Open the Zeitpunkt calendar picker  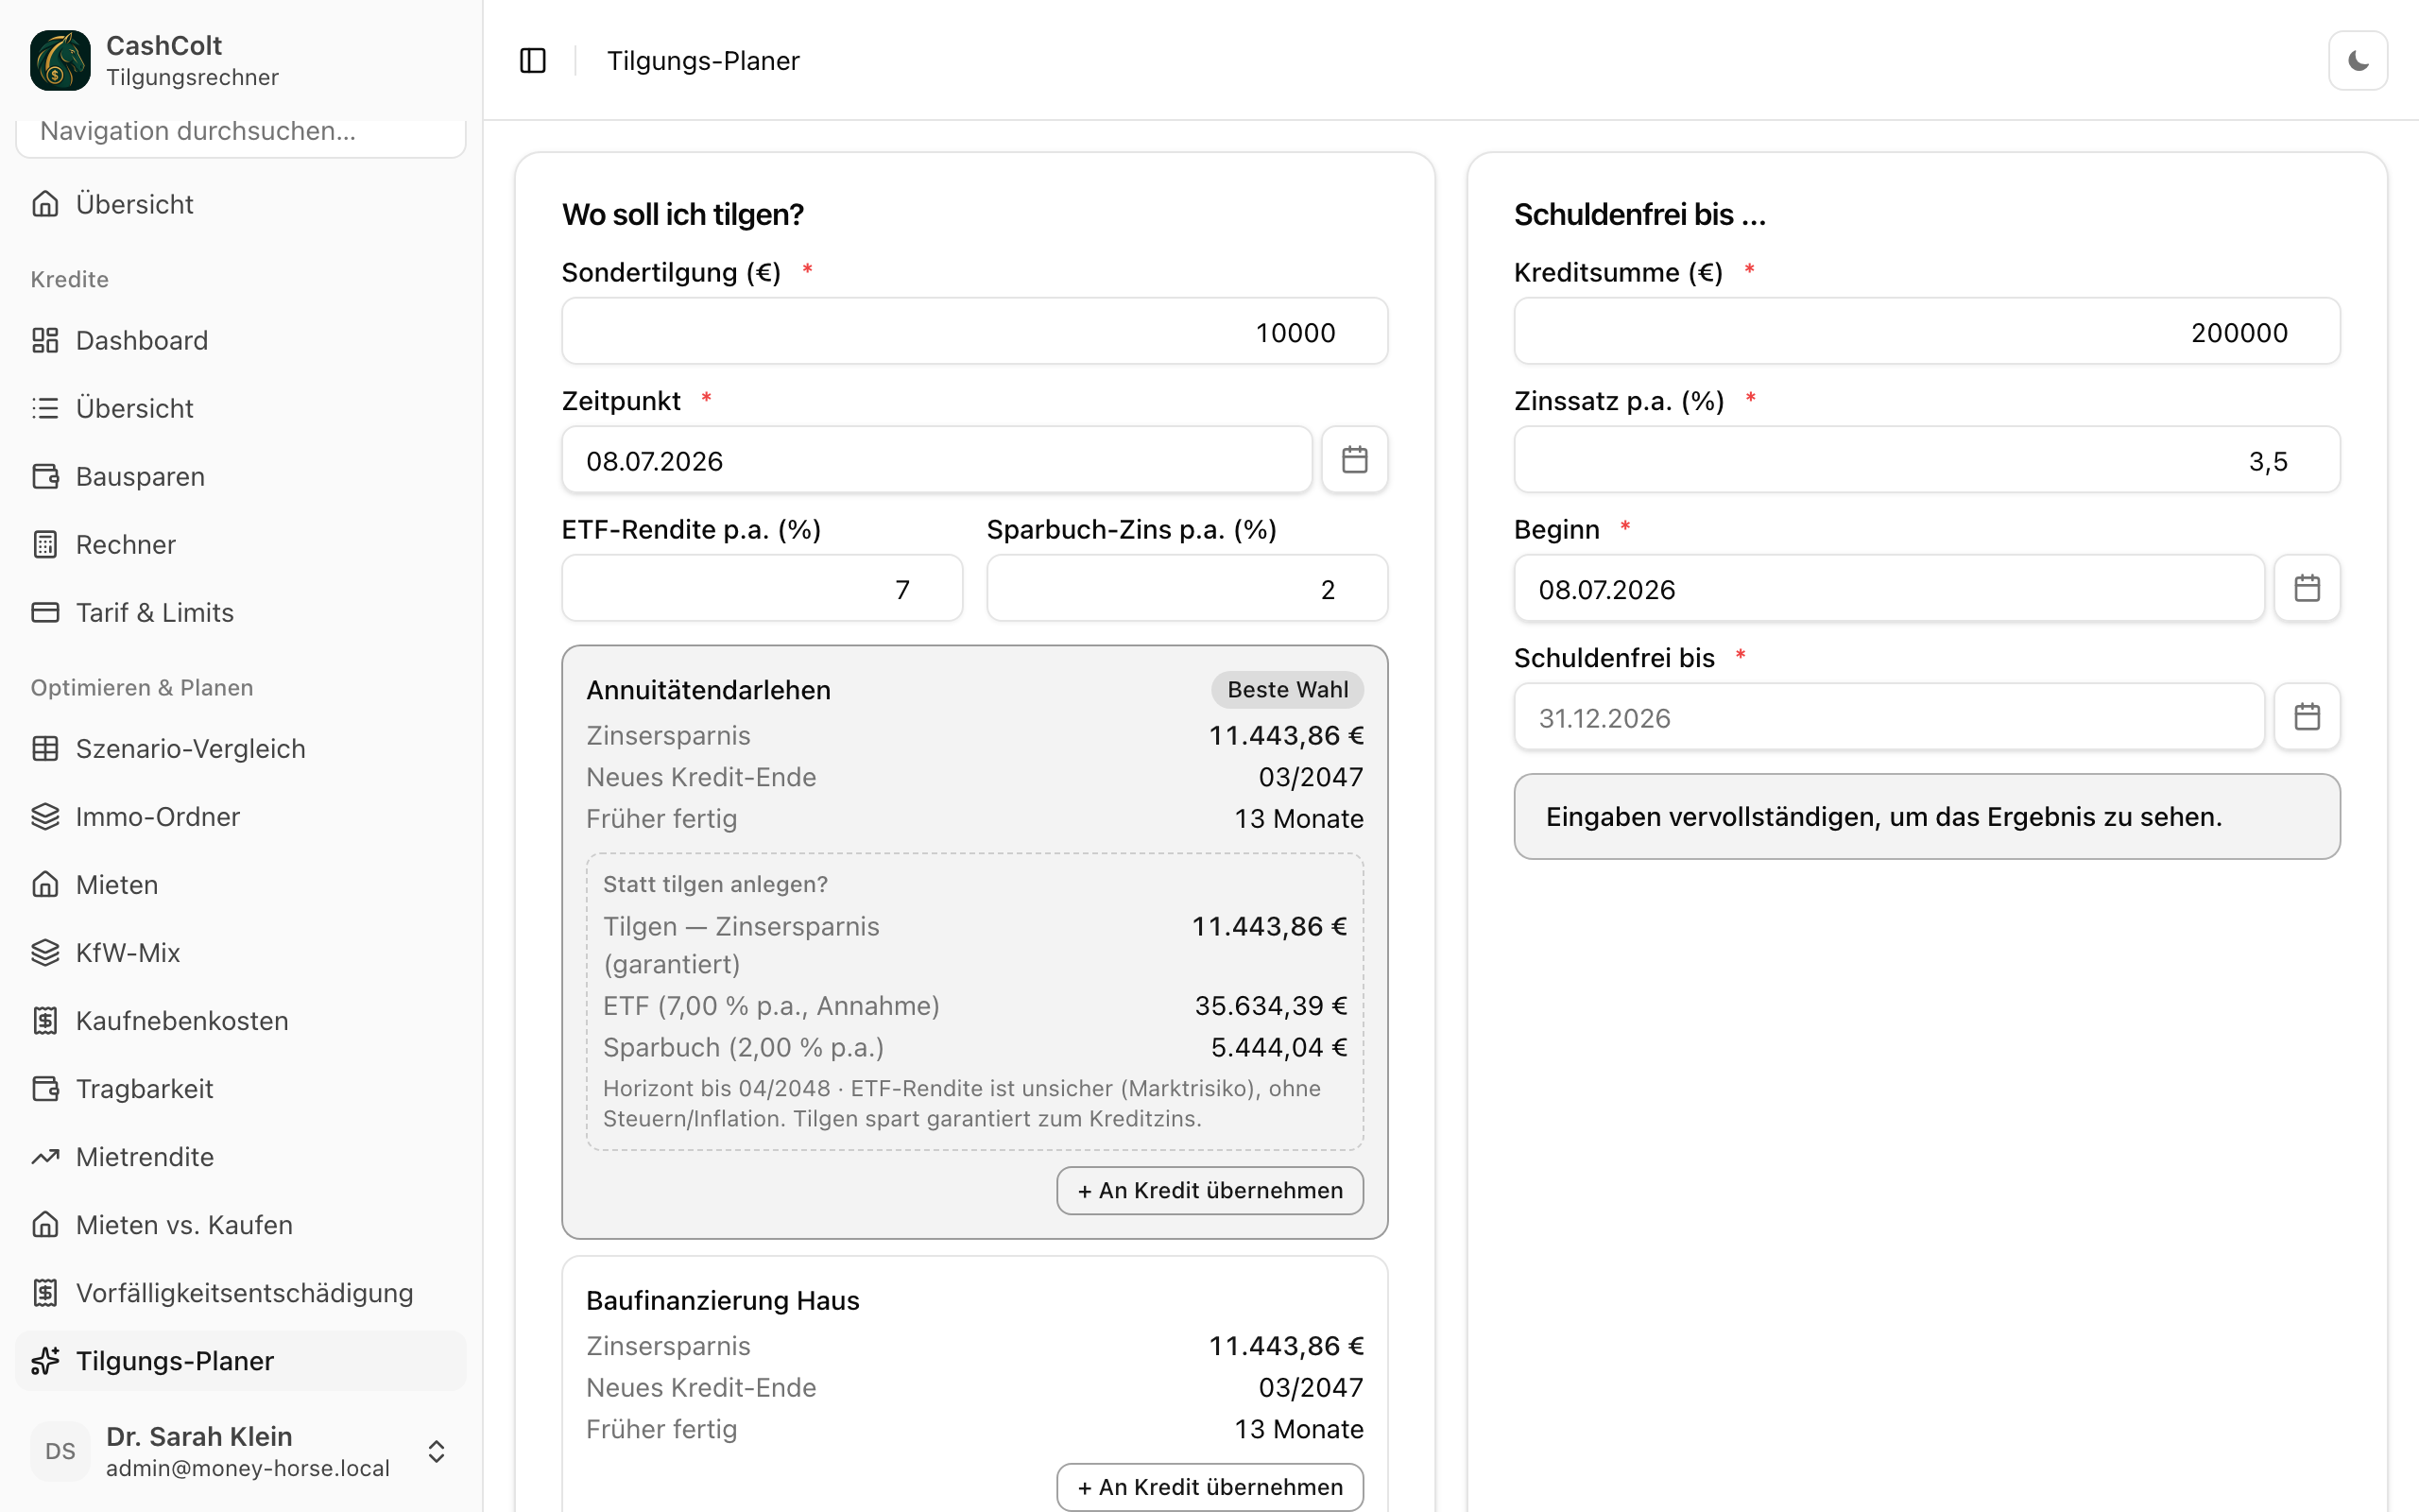pyautogui.click(x=1354, y=460)
